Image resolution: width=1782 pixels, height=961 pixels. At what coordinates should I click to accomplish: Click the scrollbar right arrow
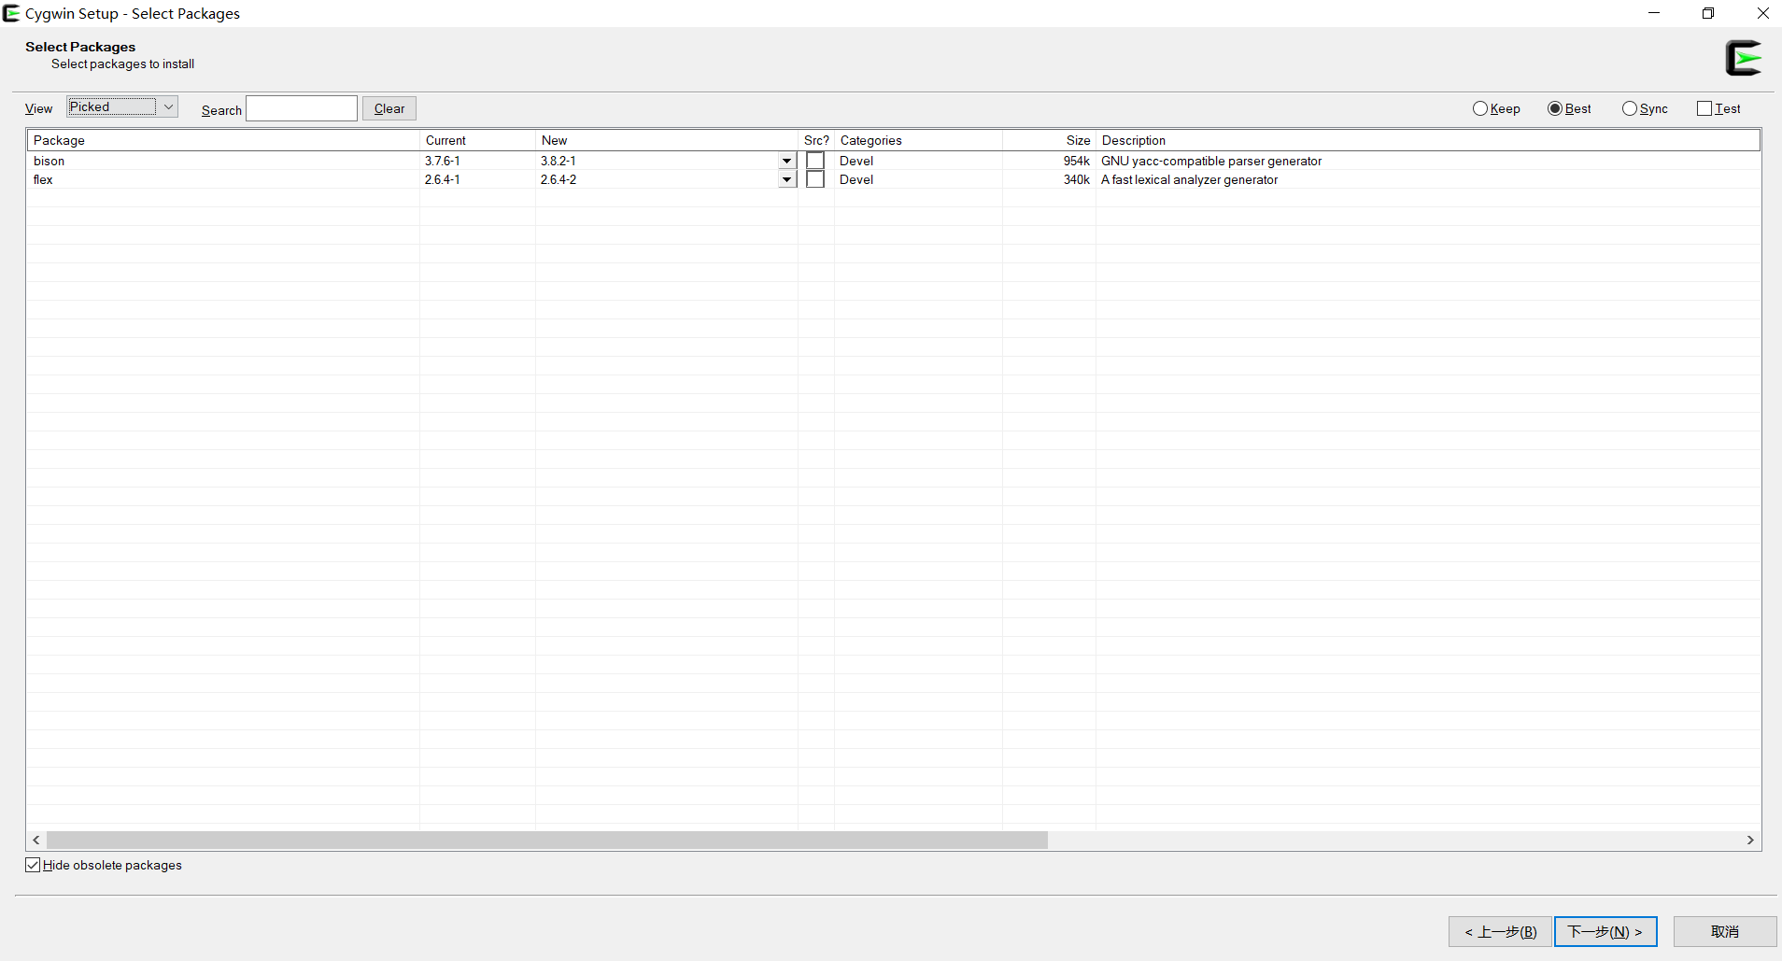[x=1750, y=840]
